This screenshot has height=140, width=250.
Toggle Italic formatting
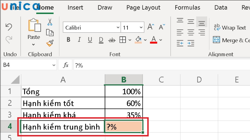[x=79, y=40]
